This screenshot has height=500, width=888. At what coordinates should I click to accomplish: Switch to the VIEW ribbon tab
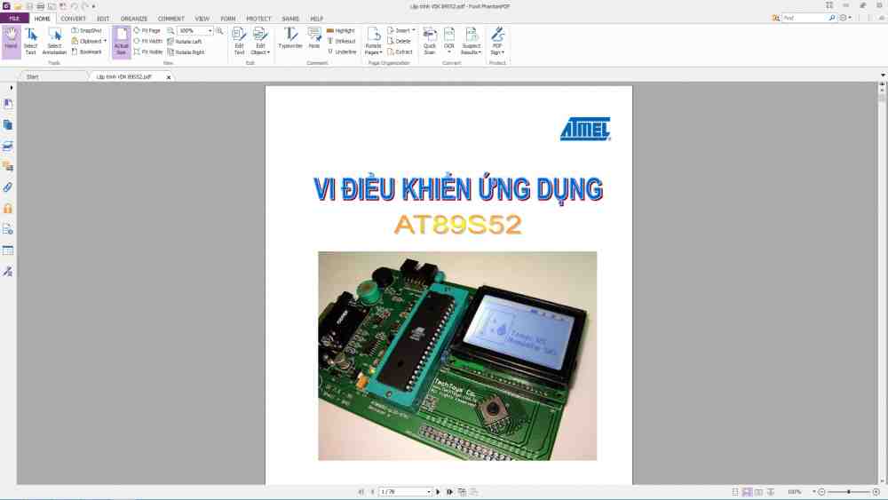202,19
